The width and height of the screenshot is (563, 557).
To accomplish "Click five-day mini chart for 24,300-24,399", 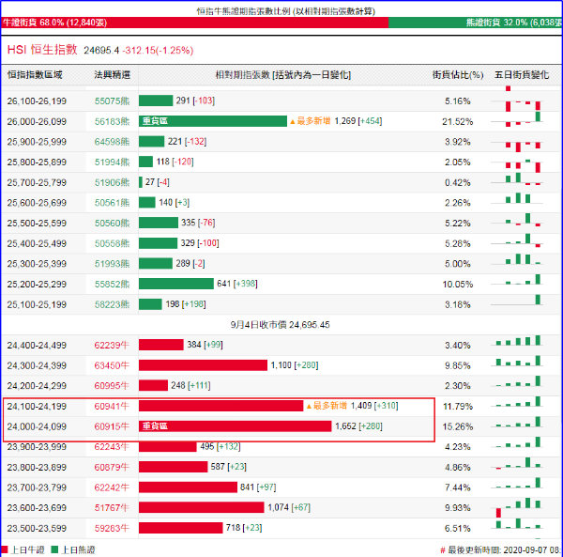I will point(517,361).
